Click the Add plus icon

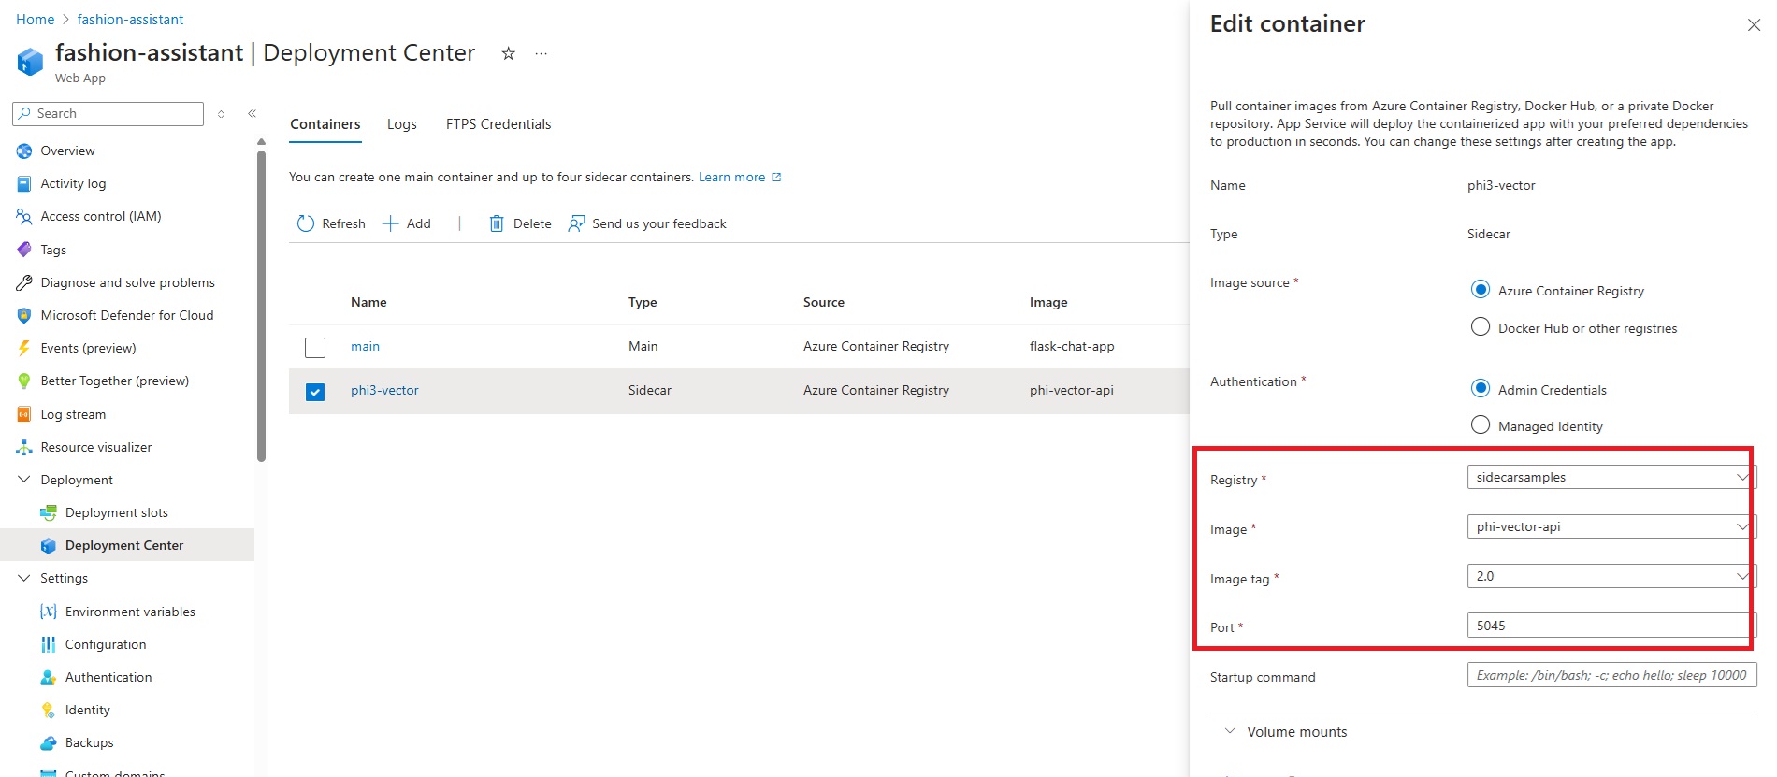click(391, 223)
